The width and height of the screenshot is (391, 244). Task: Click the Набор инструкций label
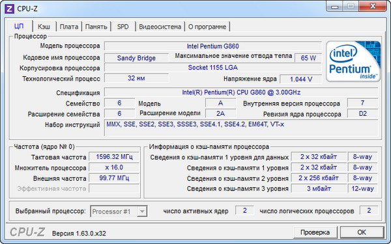point(72,125)
